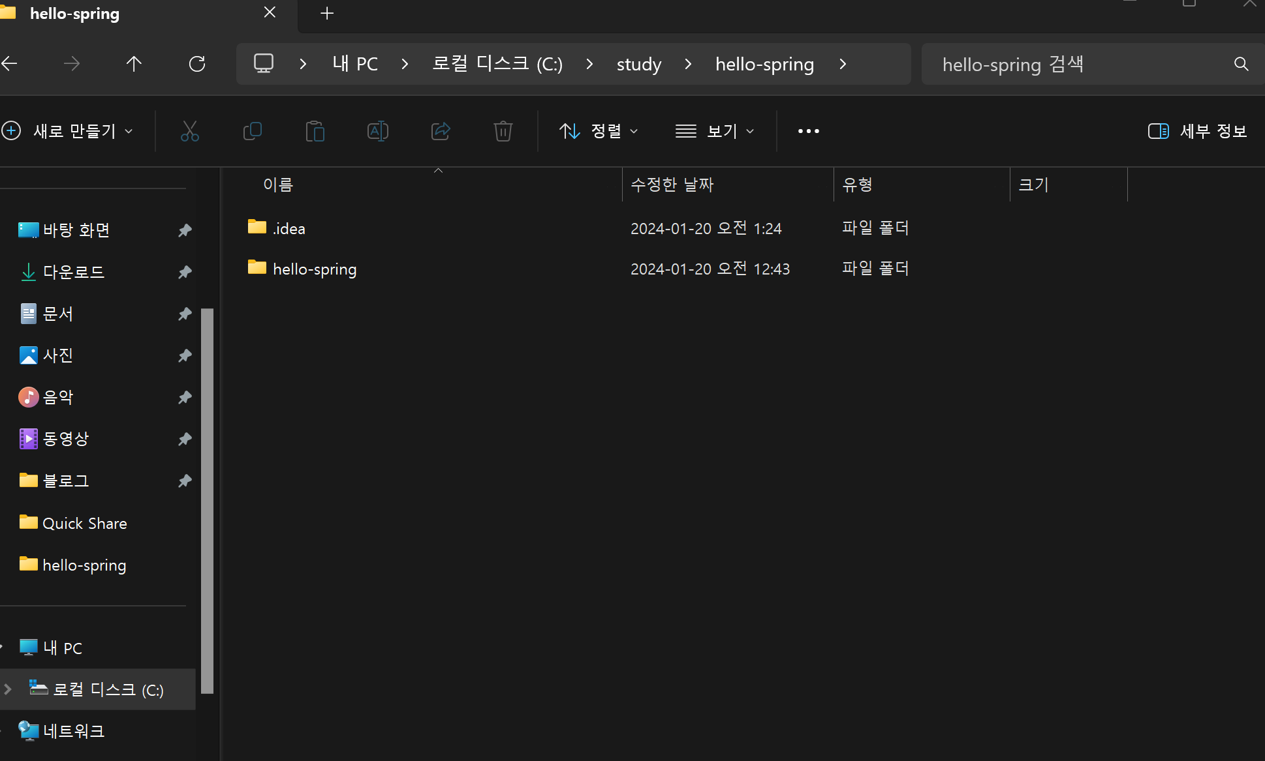The height and width of the screenshot is (761, 1265).
Task: Unpin 바탕 화면 using its pin icon
Action: pos(185,230)
